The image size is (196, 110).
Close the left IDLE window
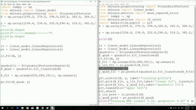click(96, 2)
